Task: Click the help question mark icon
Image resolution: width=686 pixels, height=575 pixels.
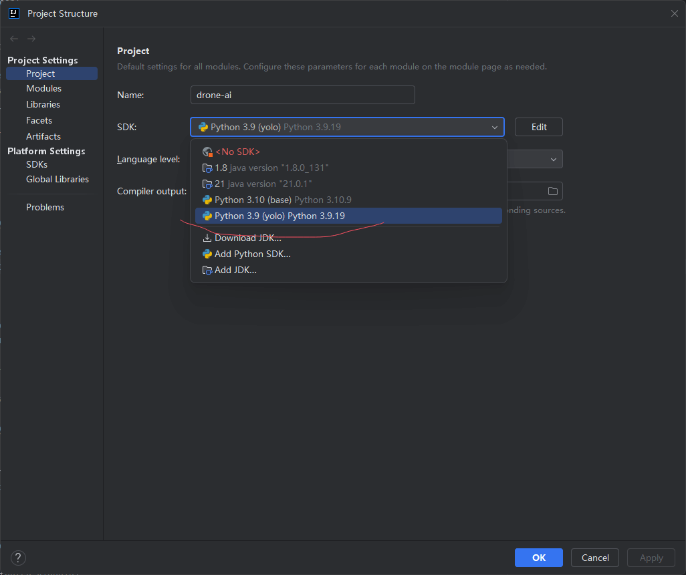Action: click(18, 558)
